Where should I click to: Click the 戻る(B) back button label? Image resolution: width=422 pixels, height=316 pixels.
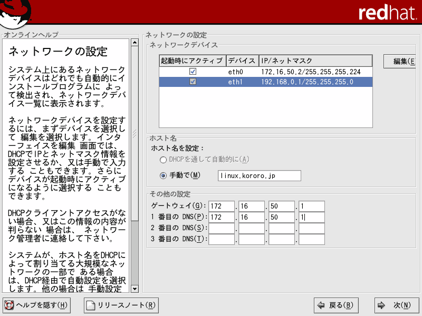(x=341, y=305)
